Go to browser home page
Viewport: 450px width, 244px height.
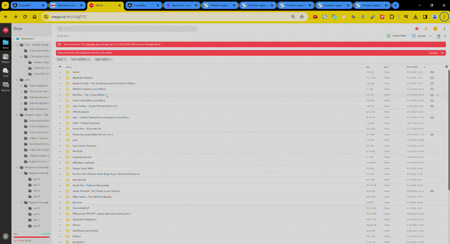pyautogui.click(x=34, y=17)
